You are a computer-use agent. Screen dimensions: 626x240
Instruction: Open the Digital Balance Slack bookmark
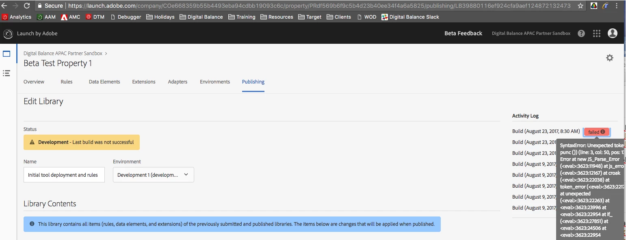pos(410,17)
